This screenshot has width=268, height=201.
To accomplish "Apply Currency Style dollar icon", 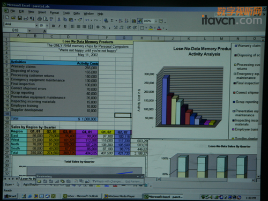I will [98, 27].
